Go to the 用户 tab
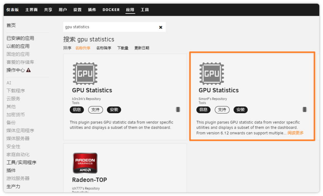Screen dimensions: 323x196 pyautogui.click(x=63, y=10)
